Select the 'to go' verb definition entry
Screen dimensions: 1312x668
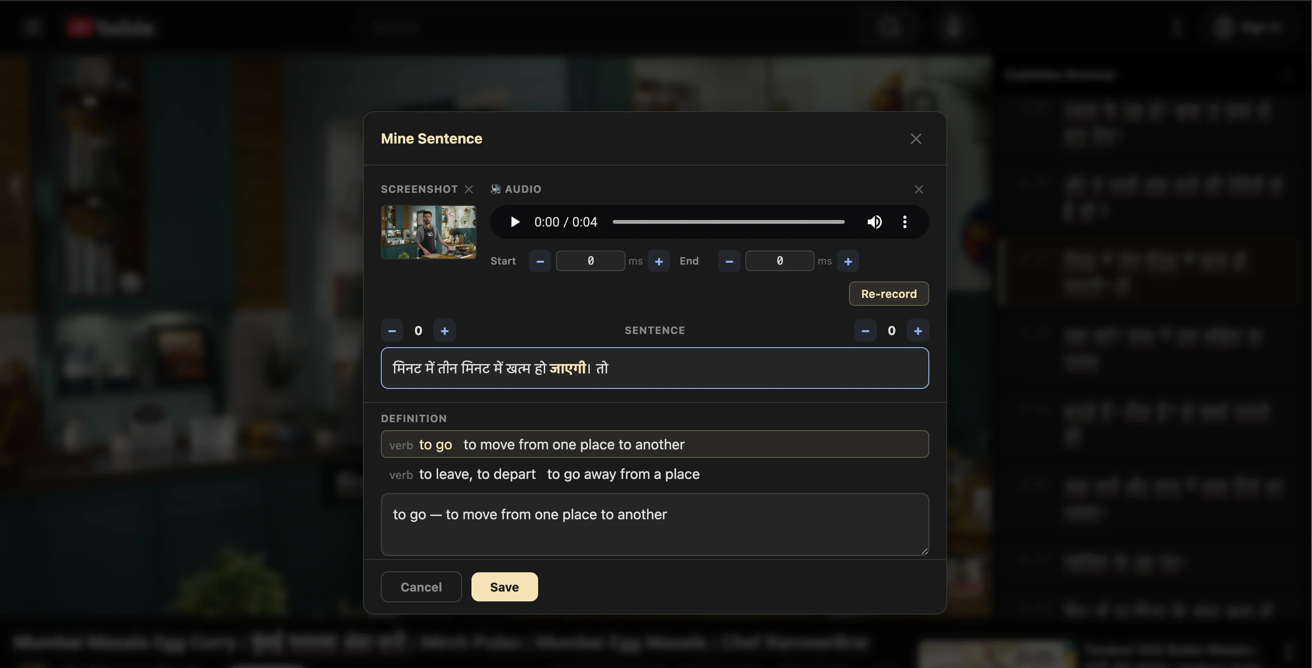coord(655,444)
